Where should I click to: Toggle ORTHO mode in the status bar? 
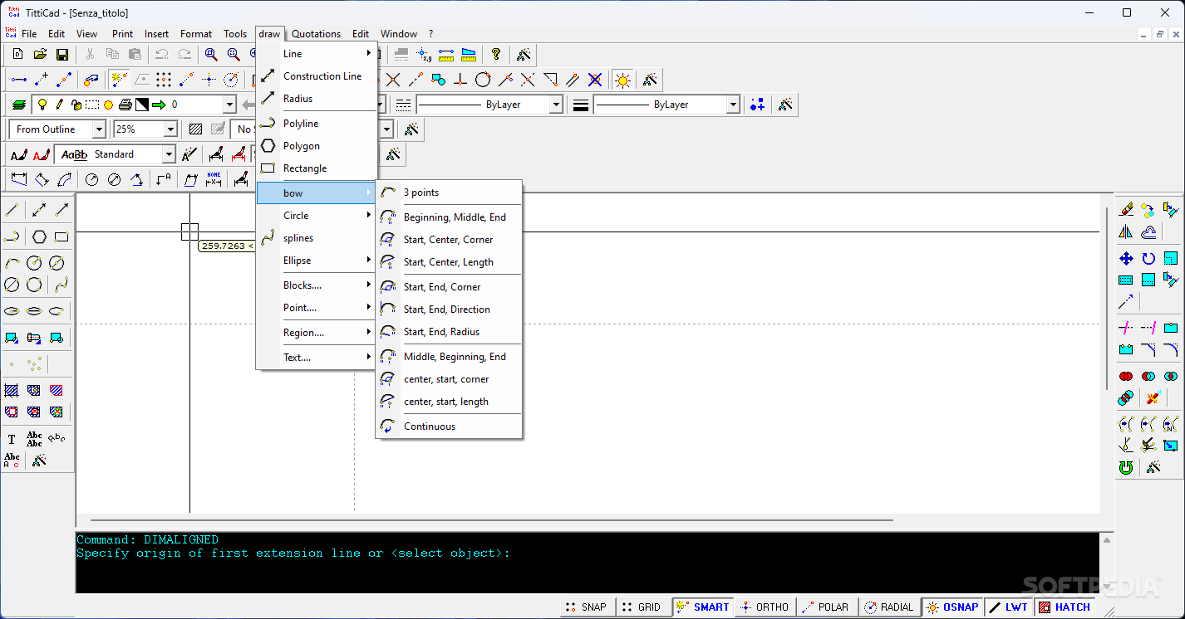765,607
